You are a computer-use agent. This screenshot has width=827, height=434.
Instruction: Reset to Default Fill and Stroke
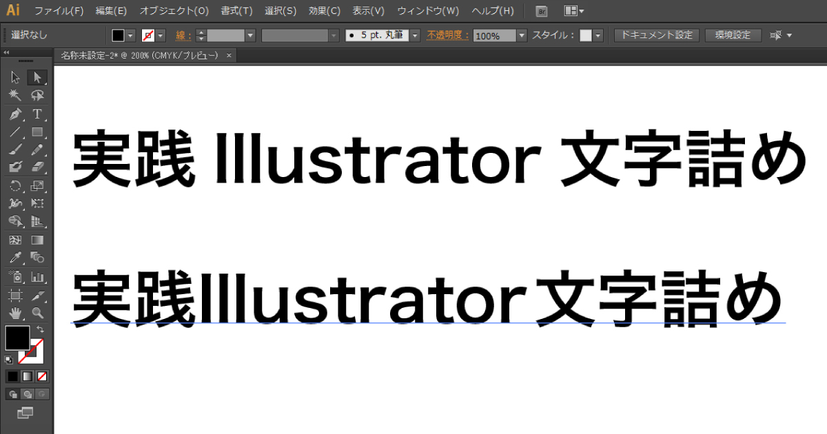(x=9, y=360)
